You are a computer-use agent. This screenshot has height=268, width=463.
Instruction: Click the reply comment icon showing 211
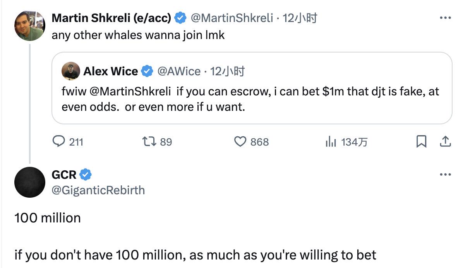[x=58, y=142]
